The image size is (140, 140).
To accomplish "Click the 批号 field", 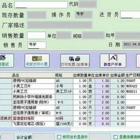I will point(128,35).
